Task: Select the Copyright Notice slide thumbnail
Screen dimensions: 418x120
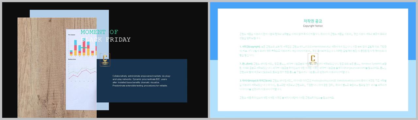Action: pos(313,60)
